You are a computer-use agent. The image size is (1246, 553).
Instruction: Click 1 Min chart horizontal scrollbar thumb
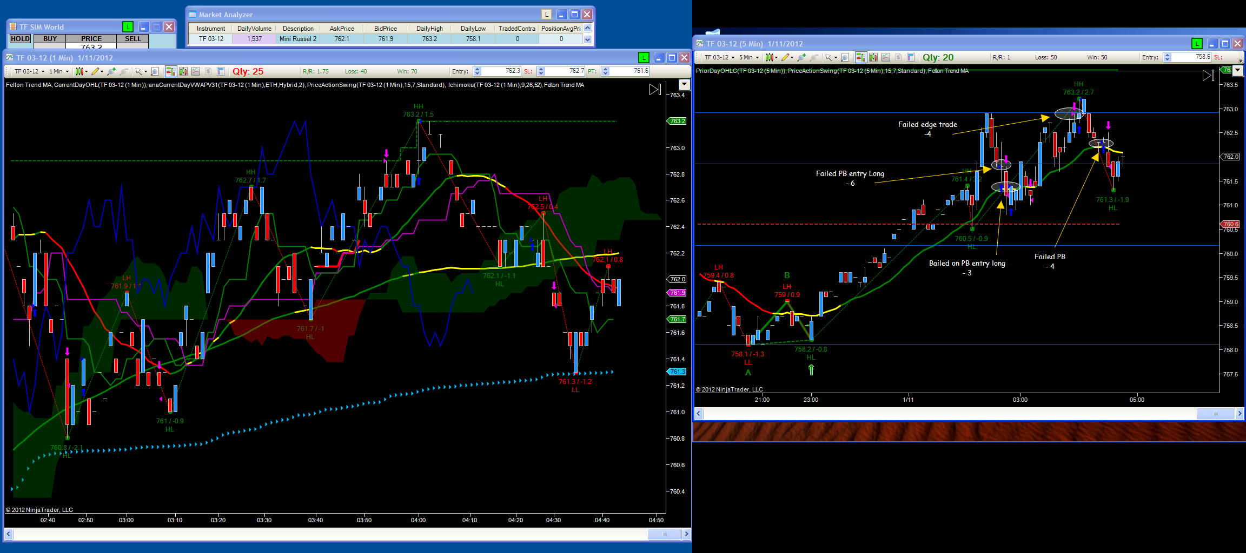pos(664,534)
